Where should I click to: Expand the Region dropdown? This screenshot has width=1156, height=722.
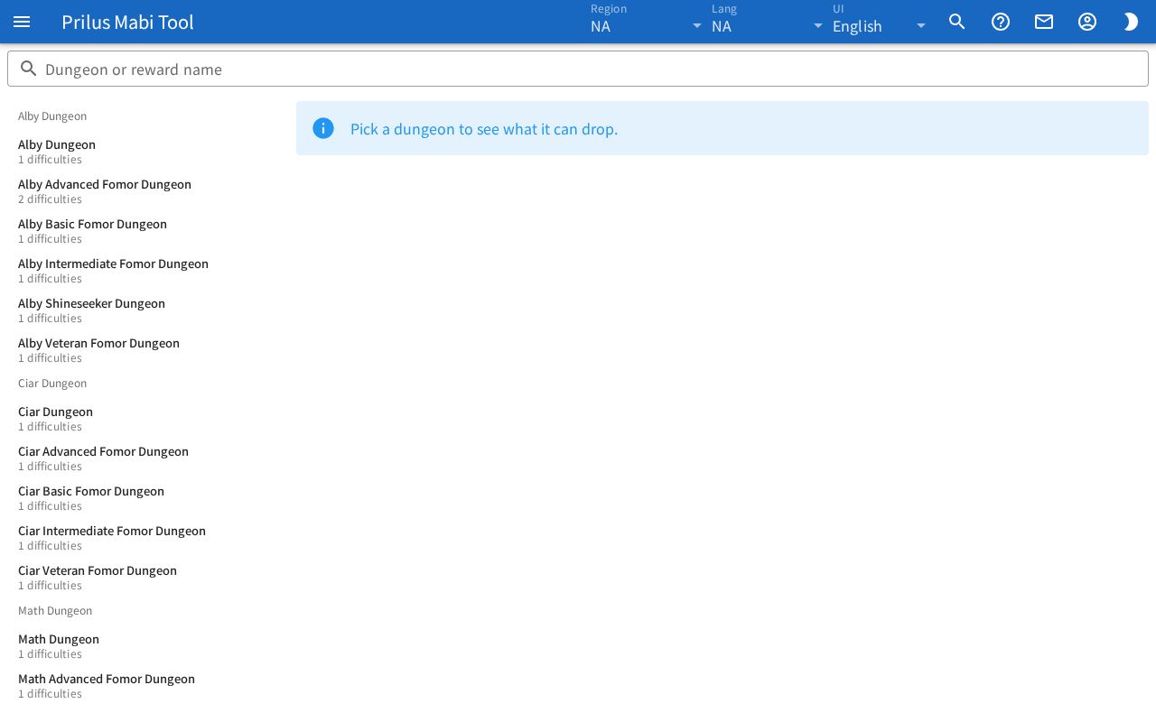(647, 22)
